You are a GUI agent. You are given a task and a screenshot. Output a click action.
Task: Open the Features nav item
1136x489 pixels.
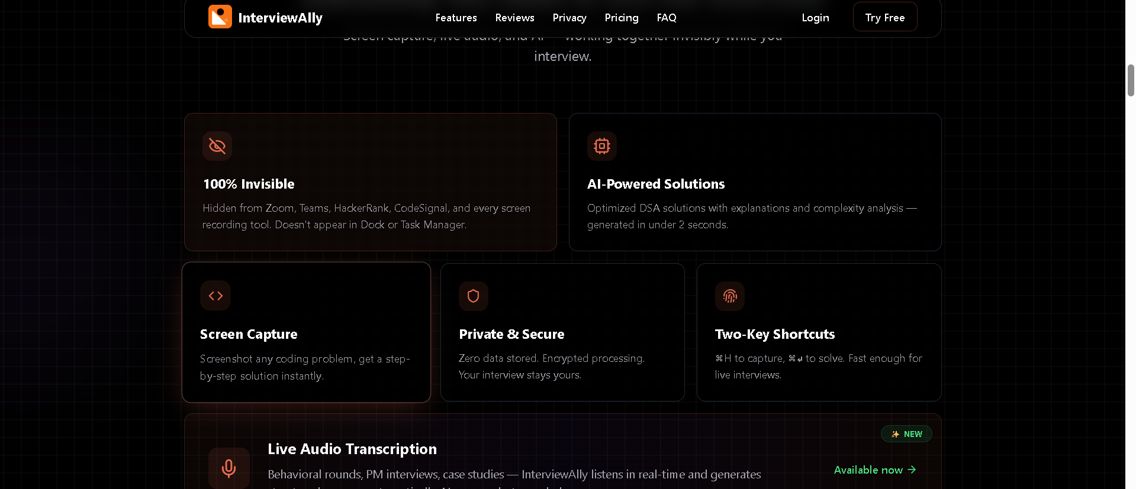point(456,18)
